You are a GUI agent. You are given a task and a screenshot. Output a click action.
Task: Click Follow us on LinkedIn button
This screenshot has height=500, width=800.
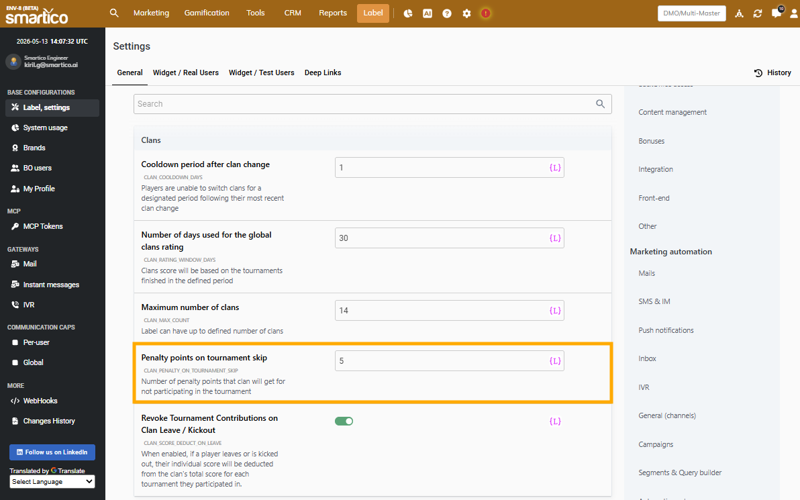(x=52, y=452)
